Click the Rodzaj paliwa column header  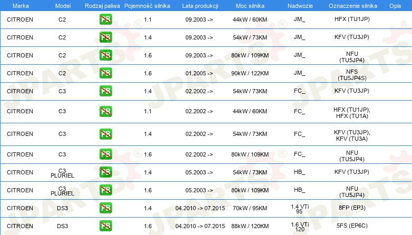point(102,6)
